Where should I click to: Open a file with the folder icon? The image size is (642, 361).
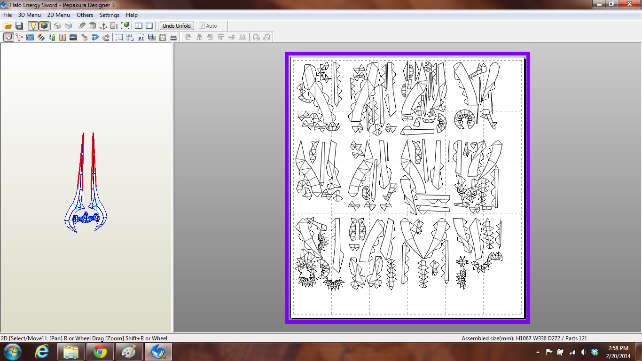[x=8, y=26]
